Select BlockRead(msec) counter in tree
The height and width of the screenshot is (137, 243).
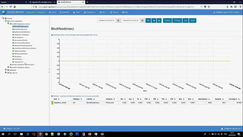(x=21, y=27)
